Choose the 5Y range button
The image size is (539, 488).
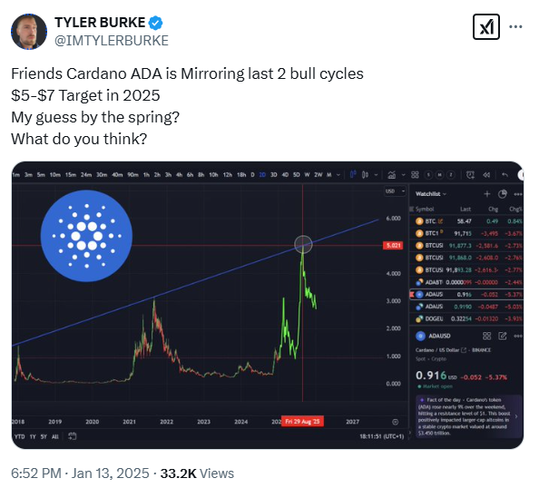click(44, 437)
